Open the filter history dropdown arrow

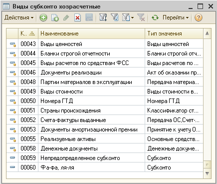[x=132, y=17]
